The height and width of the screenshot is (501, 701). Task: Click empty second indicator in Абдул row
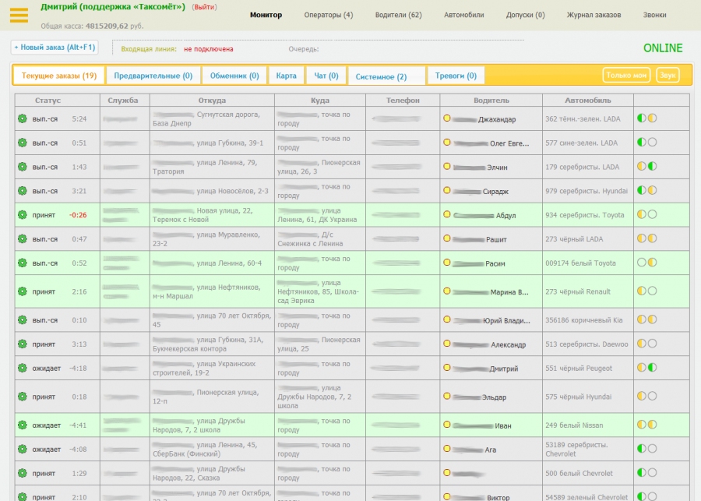(x=652, y=215)
